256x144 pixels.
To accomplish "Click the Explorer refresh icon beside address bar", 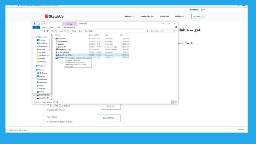I will [147, 31].
